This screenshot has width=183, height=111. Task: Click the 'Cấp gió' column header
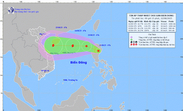[156, 21]
